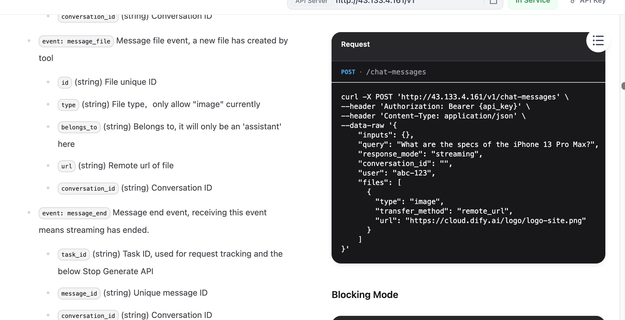The width and height of the screenshot is (625, 320).
Task: Click the POST method label
Action: tap(348, 72)
